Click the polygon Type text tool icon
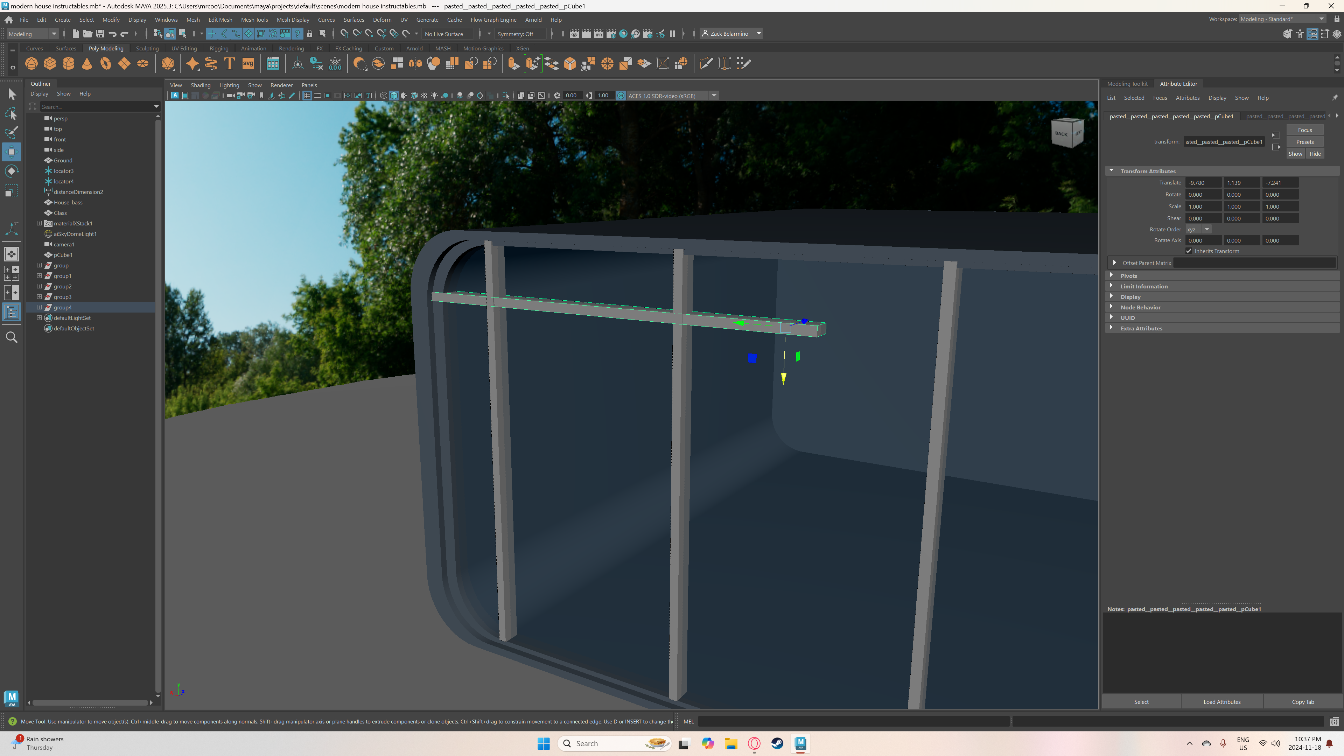Image resolution: width=1344 pixels, height=756 pixels. [229, 64]
